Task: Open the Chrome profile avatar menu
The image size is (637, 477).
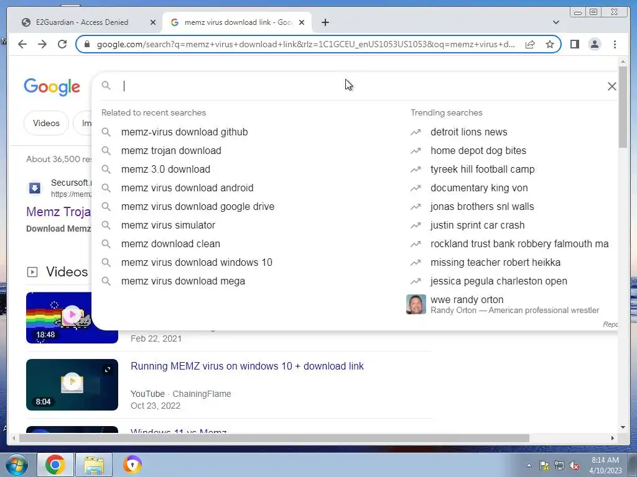Action: [594, 44]
